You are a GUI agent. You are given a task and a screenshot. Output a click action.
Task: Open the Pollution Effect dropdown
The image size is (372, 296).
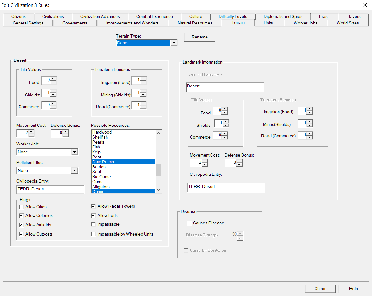(75, 170)
